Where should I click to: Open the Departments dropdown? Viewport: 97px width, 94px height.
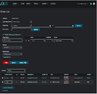(x=12, y=54)
